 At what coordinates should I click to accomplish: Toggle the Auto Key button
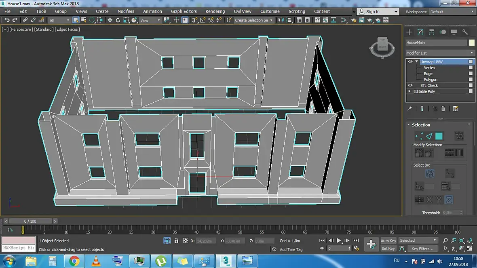[388, 241]
